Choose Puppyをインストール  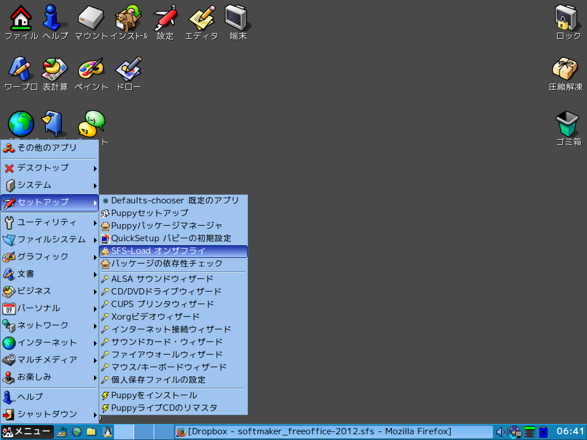tap(173, 395)
